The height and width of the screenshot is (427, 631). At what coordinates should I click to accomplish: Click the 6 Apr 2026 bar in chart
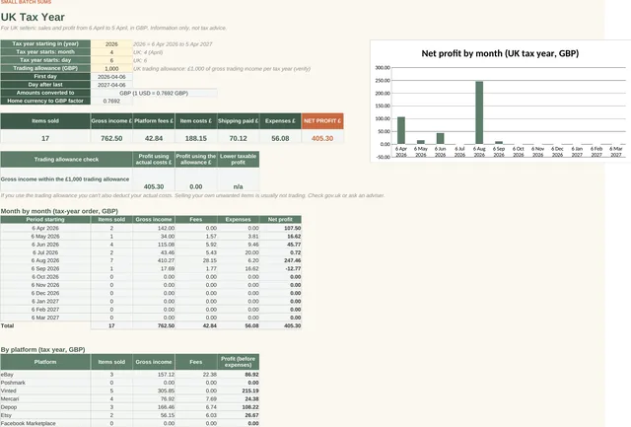click(401, 130)
